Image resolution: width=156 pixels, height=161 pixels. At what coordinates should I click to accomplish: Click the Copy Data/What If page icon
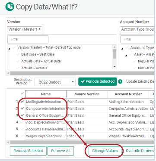tap(10, 6)
